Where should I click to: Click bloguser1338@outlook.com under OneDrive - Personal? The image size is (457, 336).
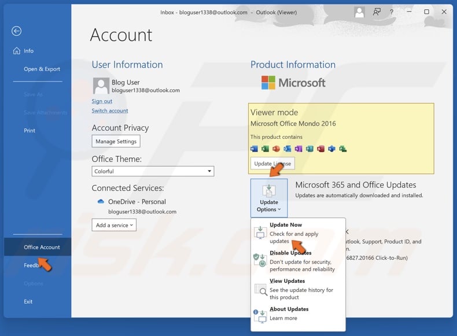[x=142, y=212]
